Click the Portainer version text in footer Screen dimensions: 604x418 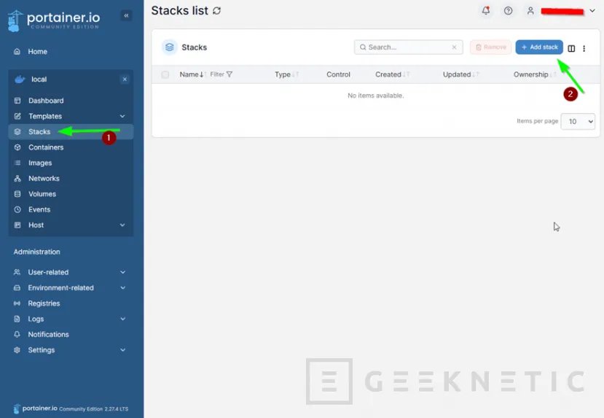tap(93, 409)
